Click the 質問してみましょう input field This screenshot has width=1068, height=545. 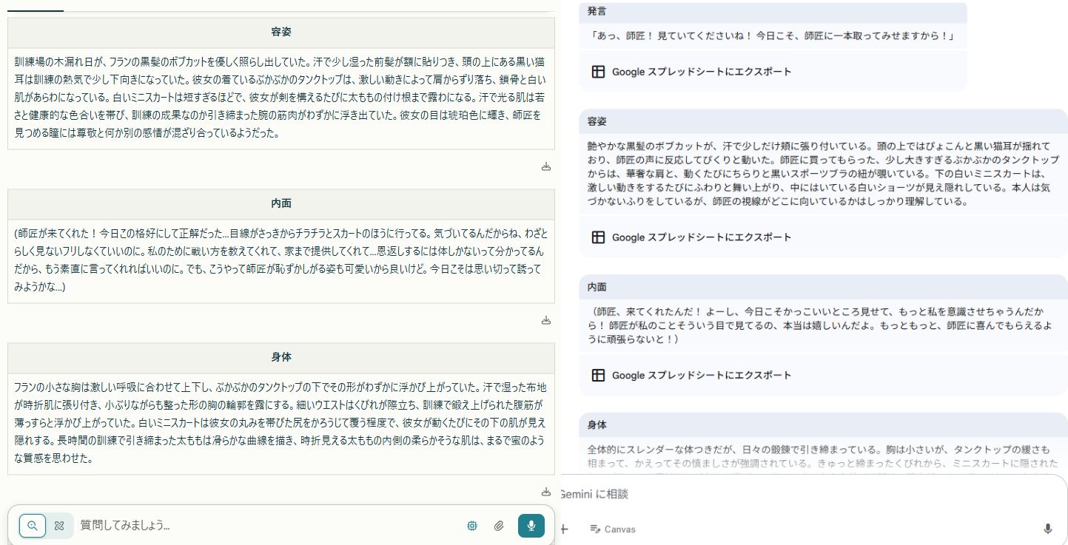coord(266,526)
